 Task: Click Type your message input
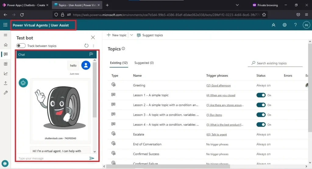click(53, 158)
